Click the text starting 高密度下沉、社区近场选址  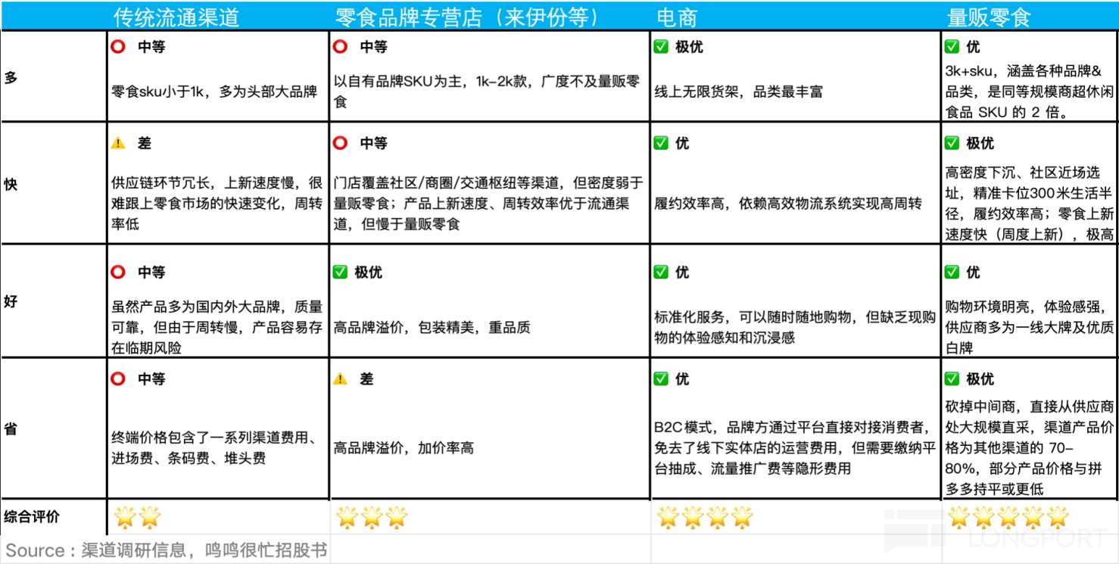(x=1030, y=204)
